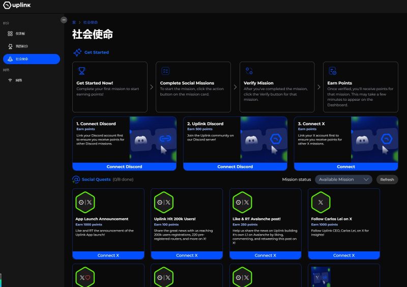Click X hexagon icon on Follow Carlos Lei card

coord(321,203)
